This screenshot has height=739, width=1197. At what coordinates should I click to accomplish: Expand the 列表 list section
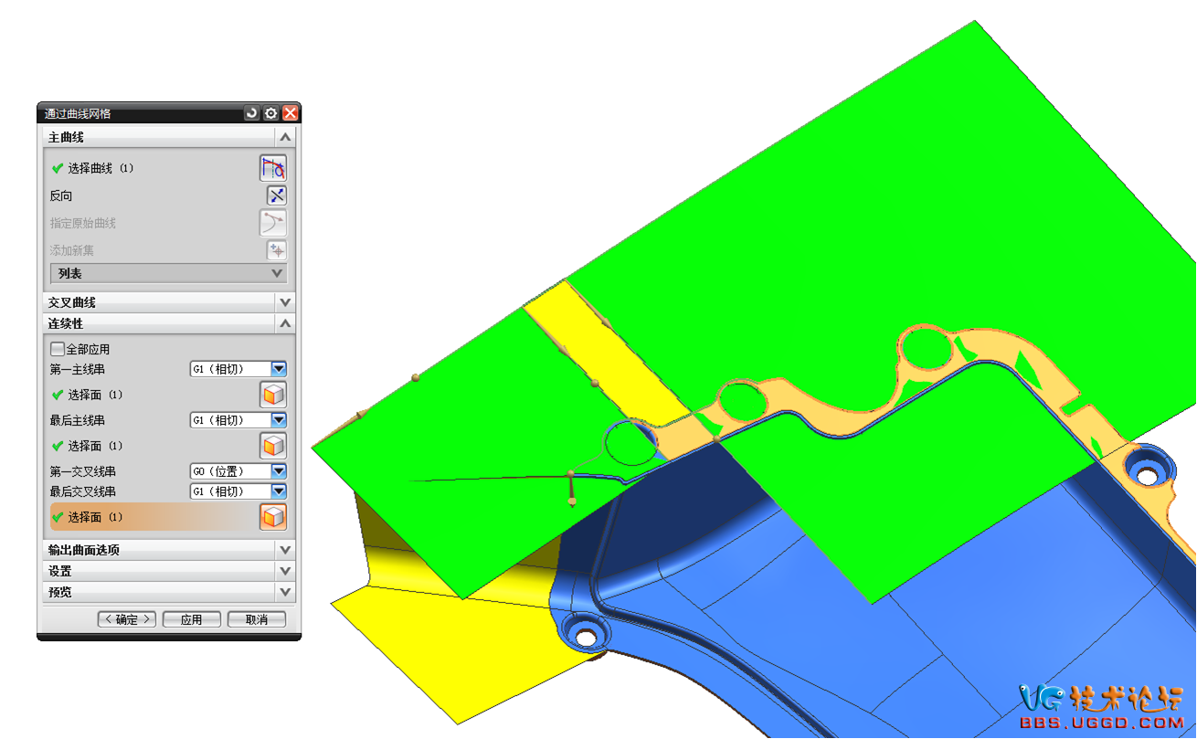(277, 273)
